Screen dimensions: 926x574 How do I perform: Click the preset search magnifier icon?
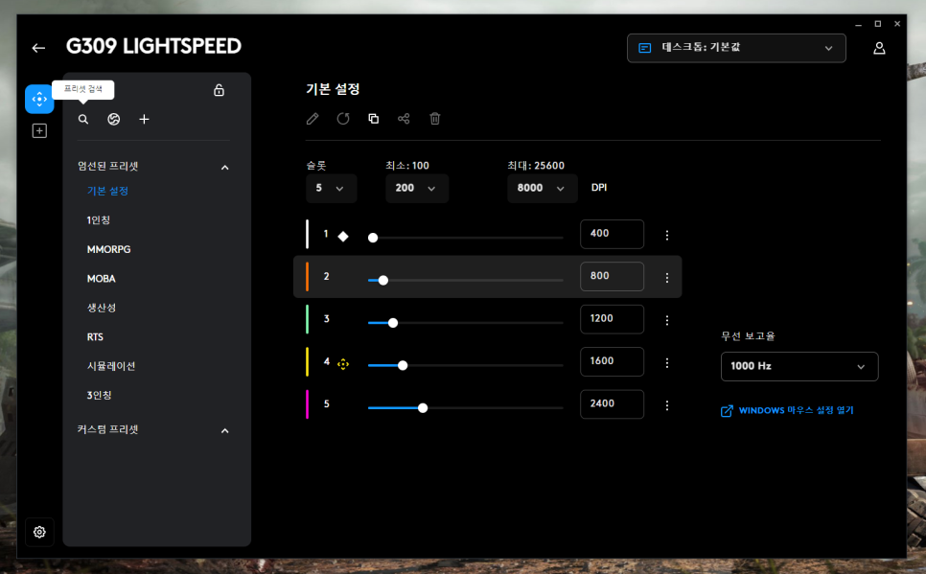point(83,119)
